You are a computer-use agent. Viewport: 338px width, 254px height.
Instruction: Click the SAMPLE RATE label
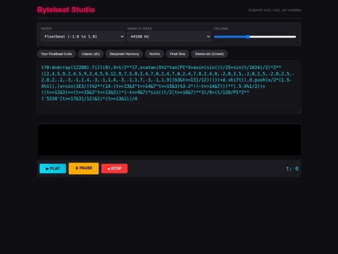tap(140, 28)
